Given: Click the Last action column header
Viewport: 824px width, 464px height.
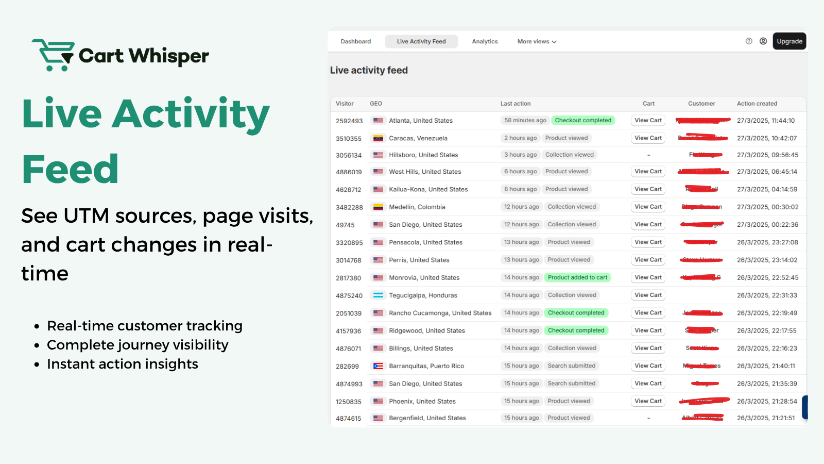Looking at the screenshot, I should [x=516, y=104].
